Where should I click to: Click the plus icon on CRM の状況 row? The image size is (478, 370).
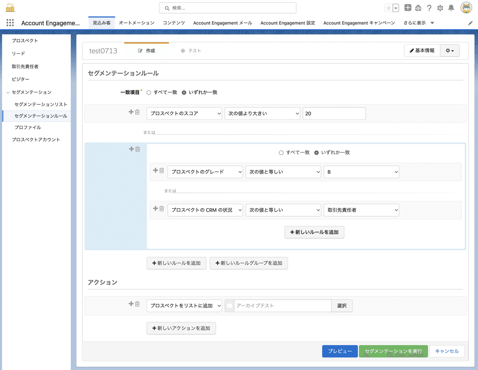pos(155,208)
